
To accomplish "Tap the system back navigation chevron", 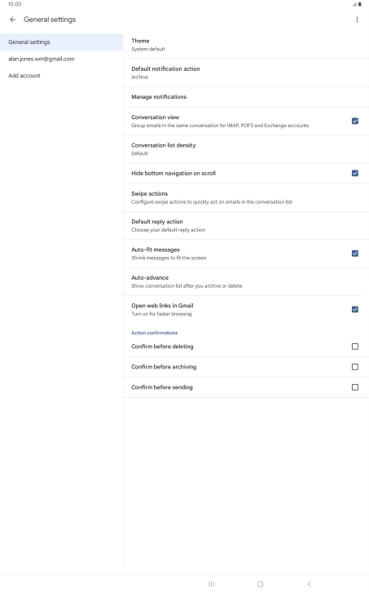I will pos(310,584).
